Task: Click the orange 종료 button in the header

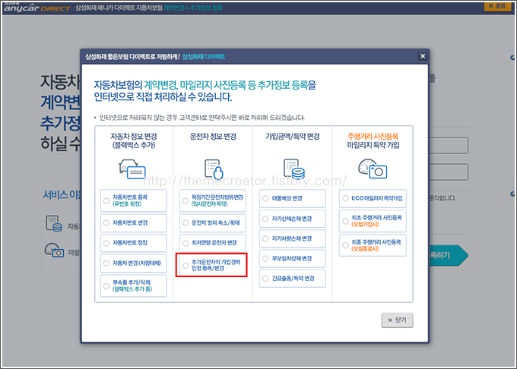Action: pyautogui.click(x=500, y=6)
